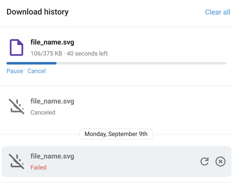Click the purple file icon for the downloading file
Viewport: 234px width, 188px height.
point(16,47)
